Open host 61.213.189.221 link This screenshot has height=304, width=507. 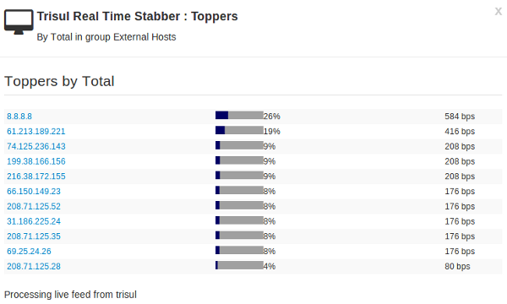point(36,131)
